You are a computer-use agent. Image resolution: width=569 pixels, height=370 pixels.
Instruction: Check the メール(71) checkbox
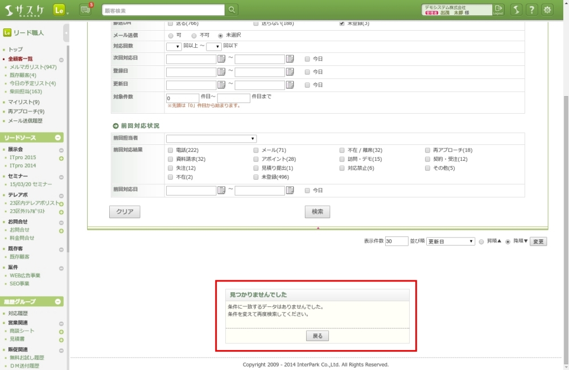pos(256,150)
